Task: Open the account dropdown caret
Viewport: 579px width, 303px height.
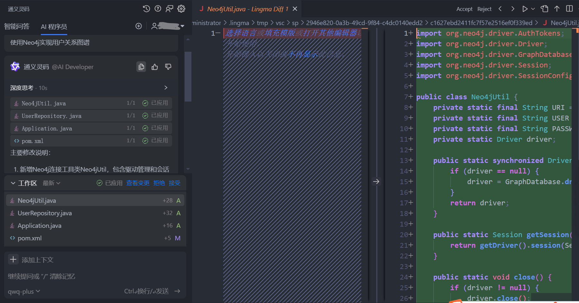Action: click(x=182, y=26)
